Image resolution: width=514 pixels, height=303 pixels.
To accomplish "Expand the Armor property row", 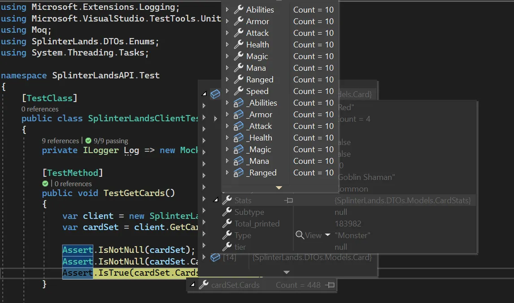I will 227,21.
